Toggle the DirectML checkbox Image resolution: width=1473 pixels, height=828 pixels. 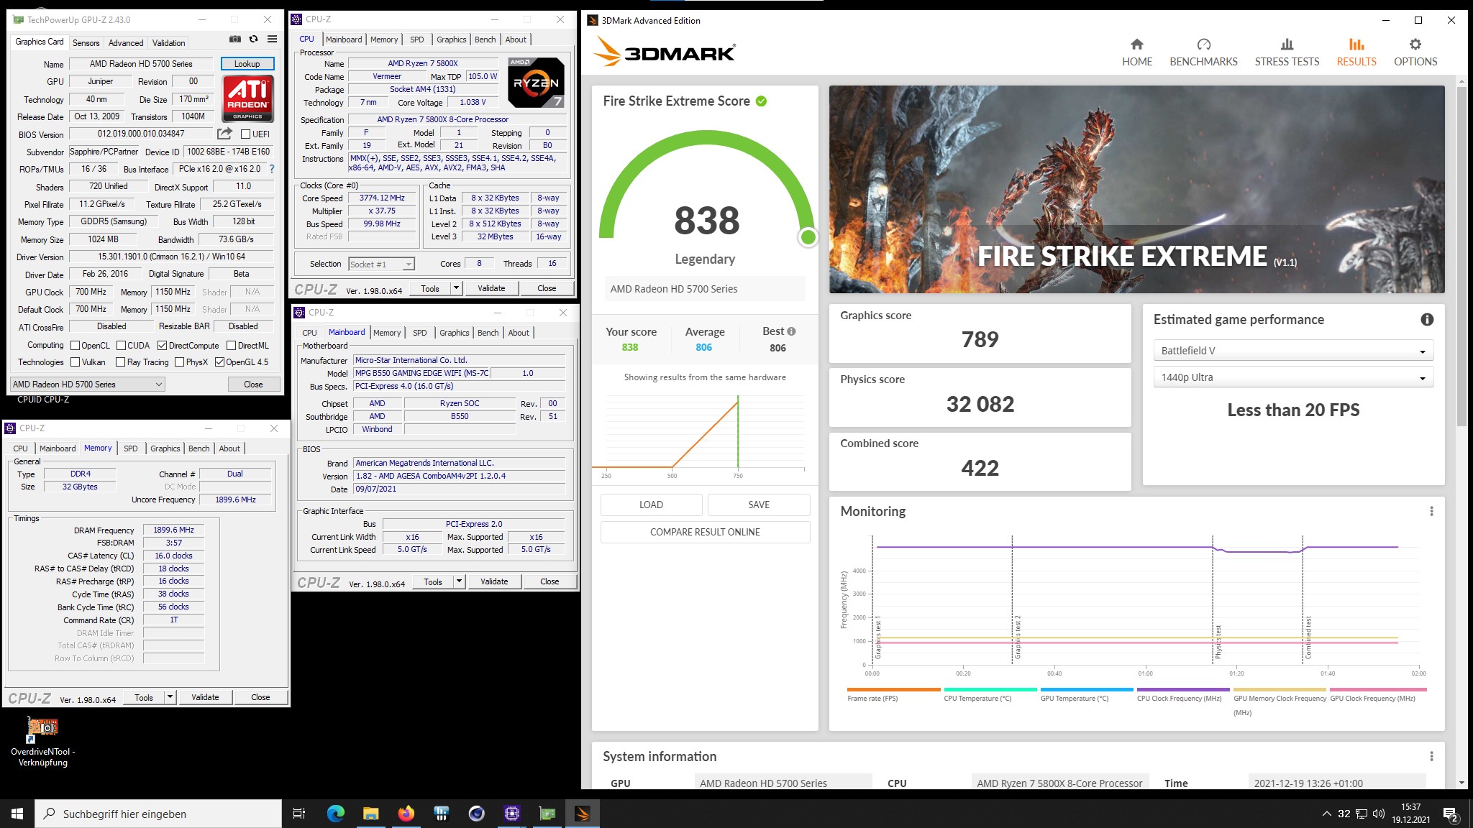tap(232, 346)
